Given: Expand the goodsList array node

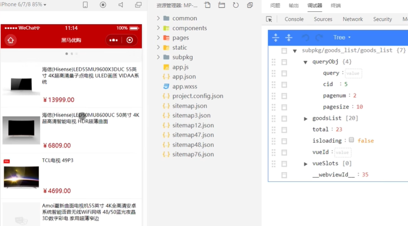Looking at the screenshot, I should coord(305,119).
